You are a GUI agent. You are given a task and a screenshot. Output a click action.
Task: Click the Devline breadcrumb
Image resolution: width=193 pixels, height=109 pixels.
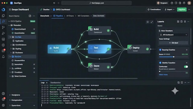46,9
